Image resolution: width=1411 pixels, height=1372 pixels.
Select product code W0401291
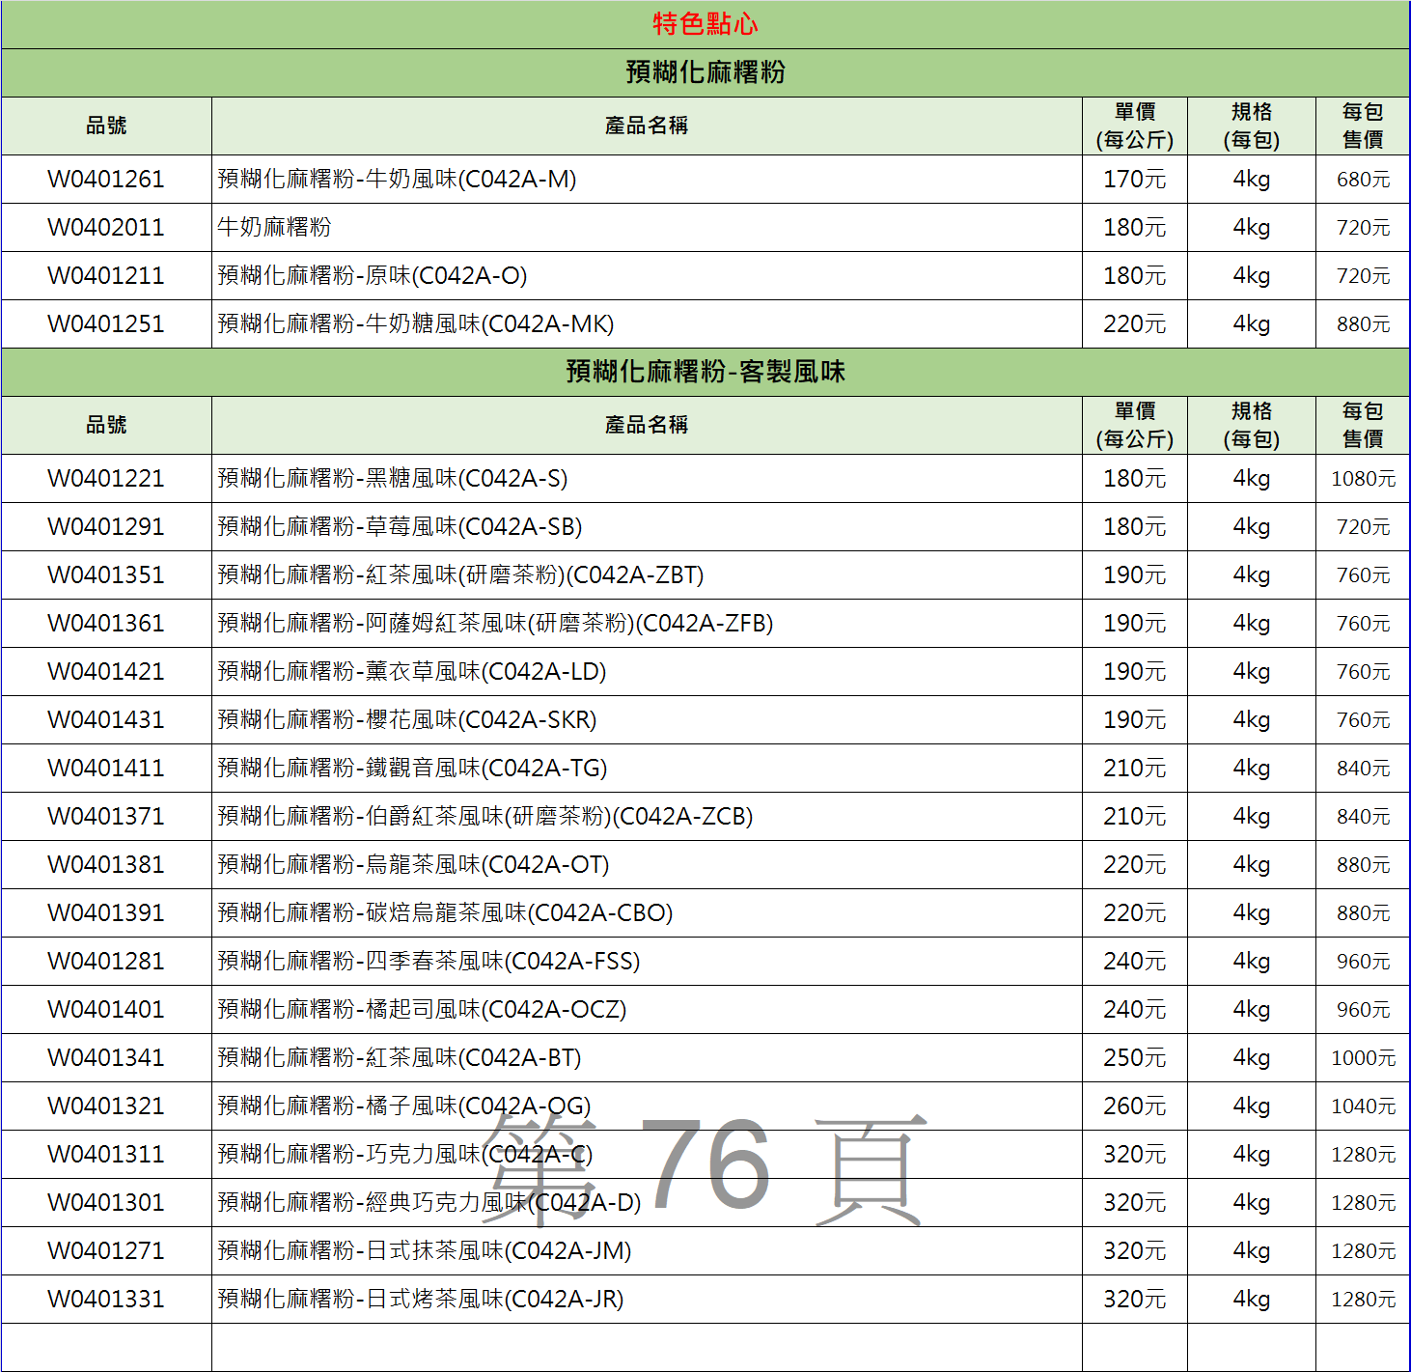click(106, 527)
